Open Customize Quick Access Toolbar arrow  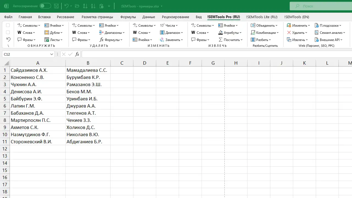click(x=109, y=6)
